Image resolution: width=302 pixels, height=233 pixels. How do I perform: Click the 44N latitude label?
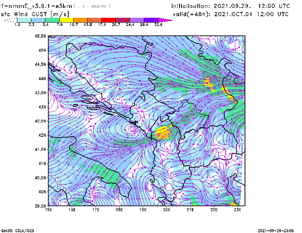tap(42, 78)
